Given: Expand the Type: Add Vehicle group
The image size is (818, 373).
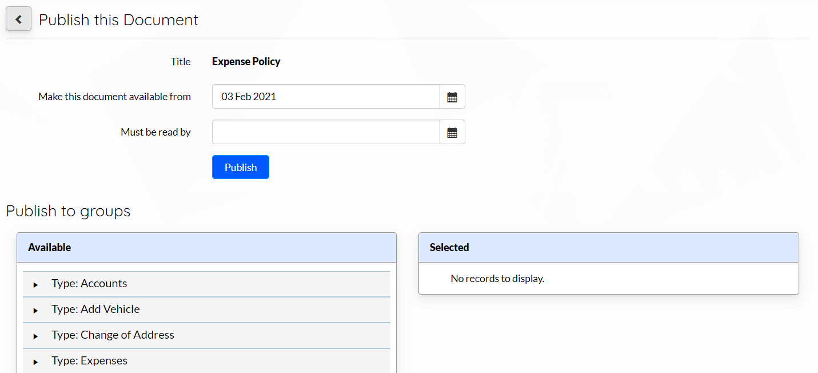Looking at the screenshot, I should pyautogui.click(x=35, y=310).
